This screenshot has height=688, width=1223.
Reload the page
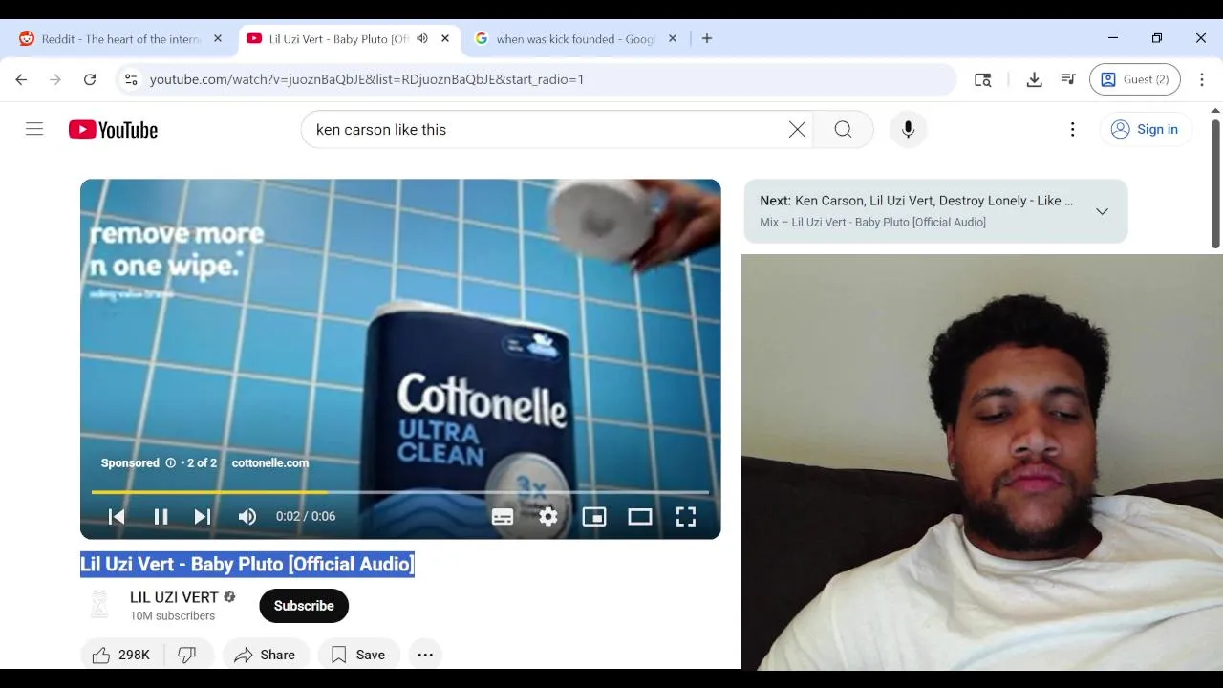(90, 79)
